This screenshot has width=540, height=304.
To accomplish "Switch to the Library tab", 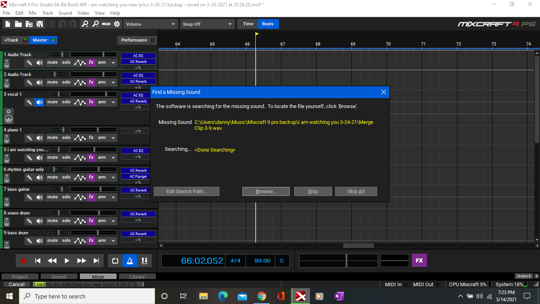I will coord(137,277).
